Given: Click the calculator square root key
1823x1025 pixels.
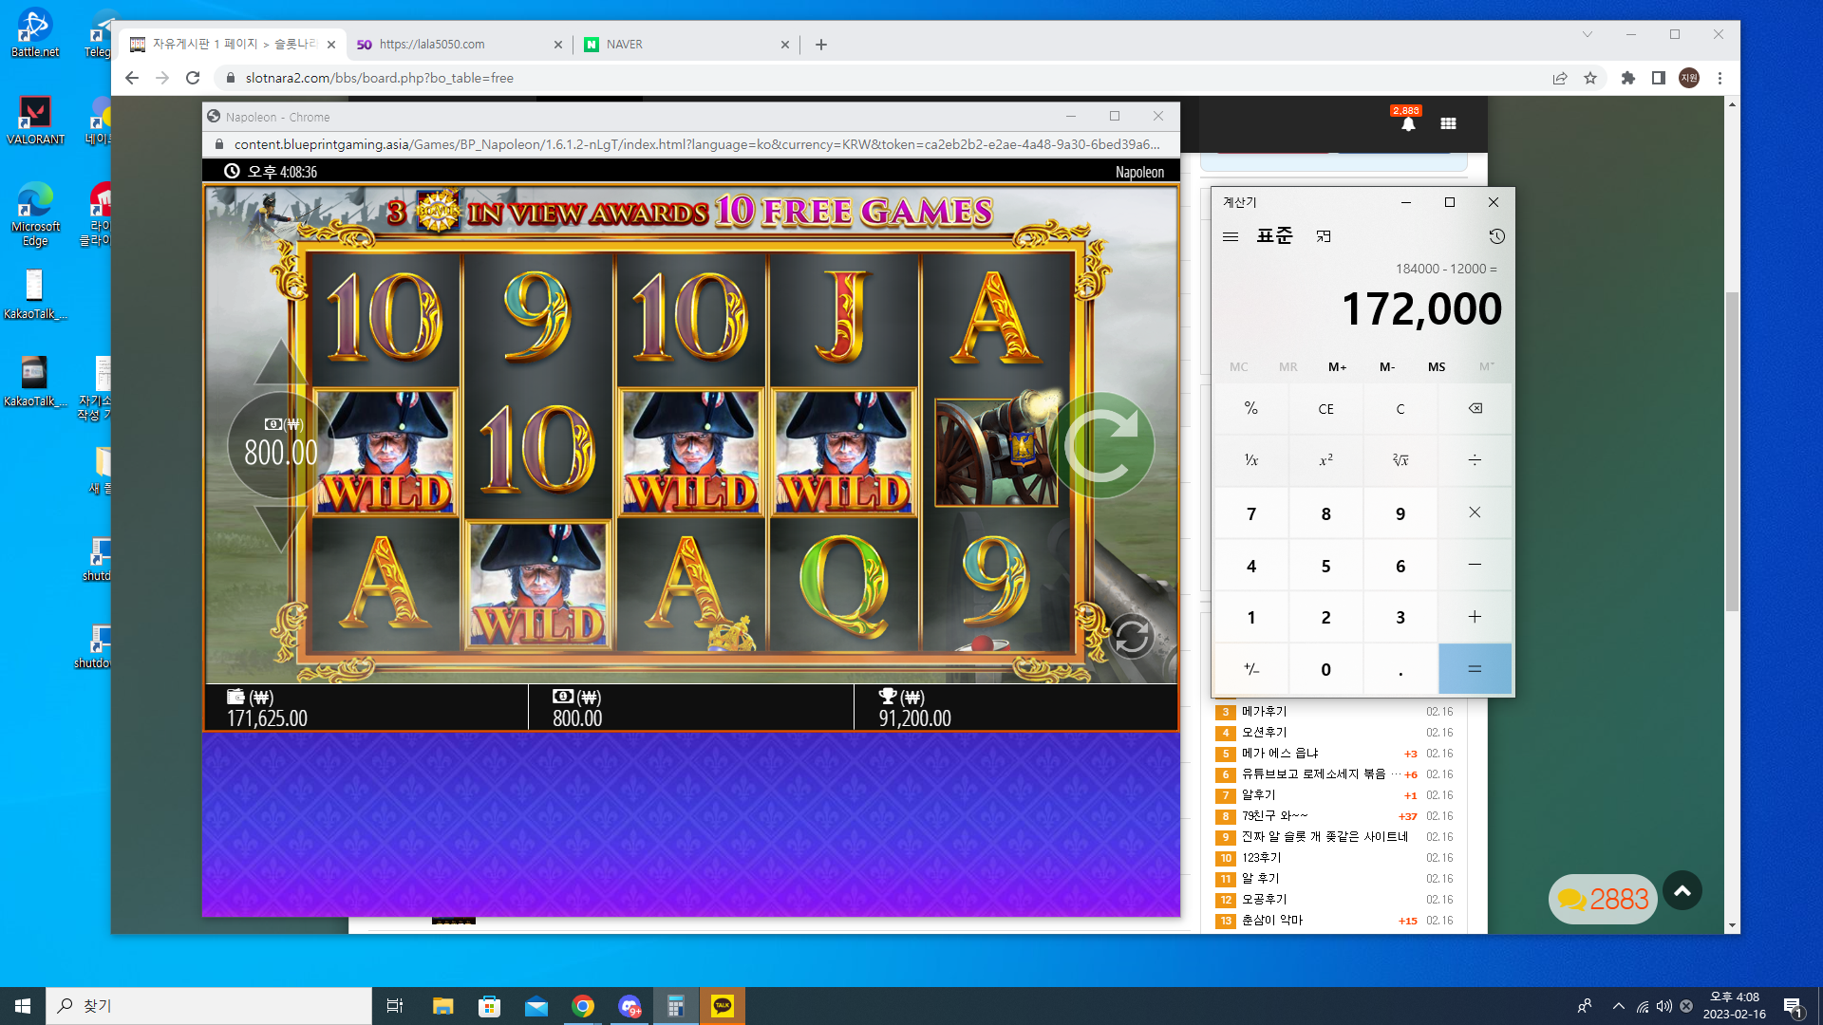Looking at the screenshot, I should click(x=1400, y=460).
